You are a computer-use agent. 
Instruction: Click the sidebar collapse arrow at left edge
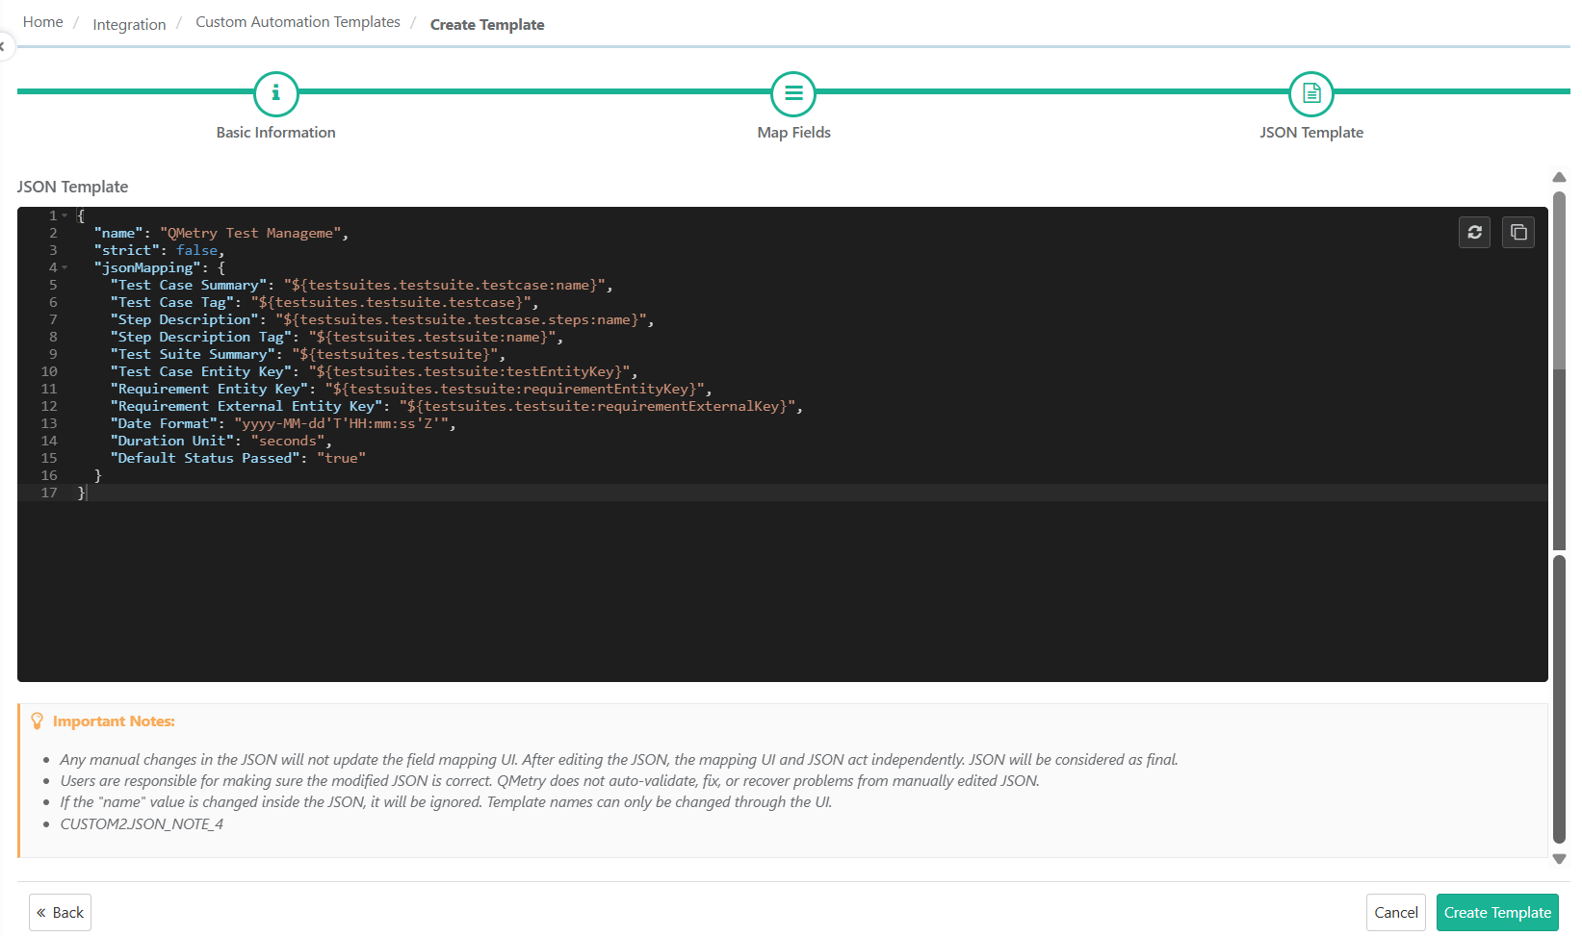[x=4, y=46]
